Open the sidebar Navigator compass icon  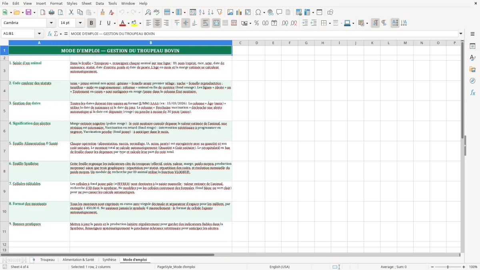point(472,81)
